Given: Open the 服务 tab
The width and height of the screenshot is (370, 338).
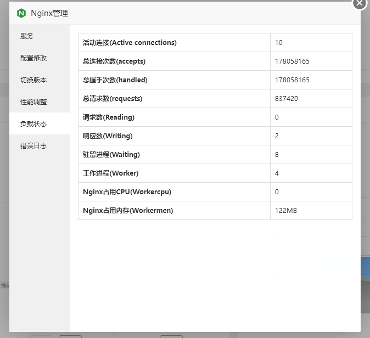Looking at the screenshot, I should 40,36.
